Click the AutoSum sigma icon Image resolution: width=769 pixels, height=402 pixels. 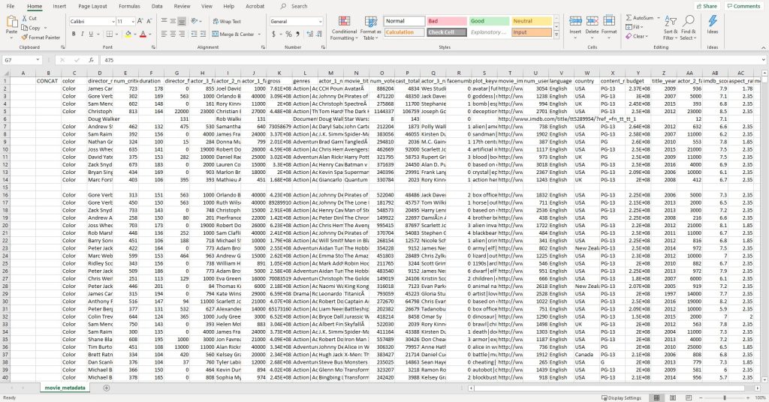(x=629, y=18)
